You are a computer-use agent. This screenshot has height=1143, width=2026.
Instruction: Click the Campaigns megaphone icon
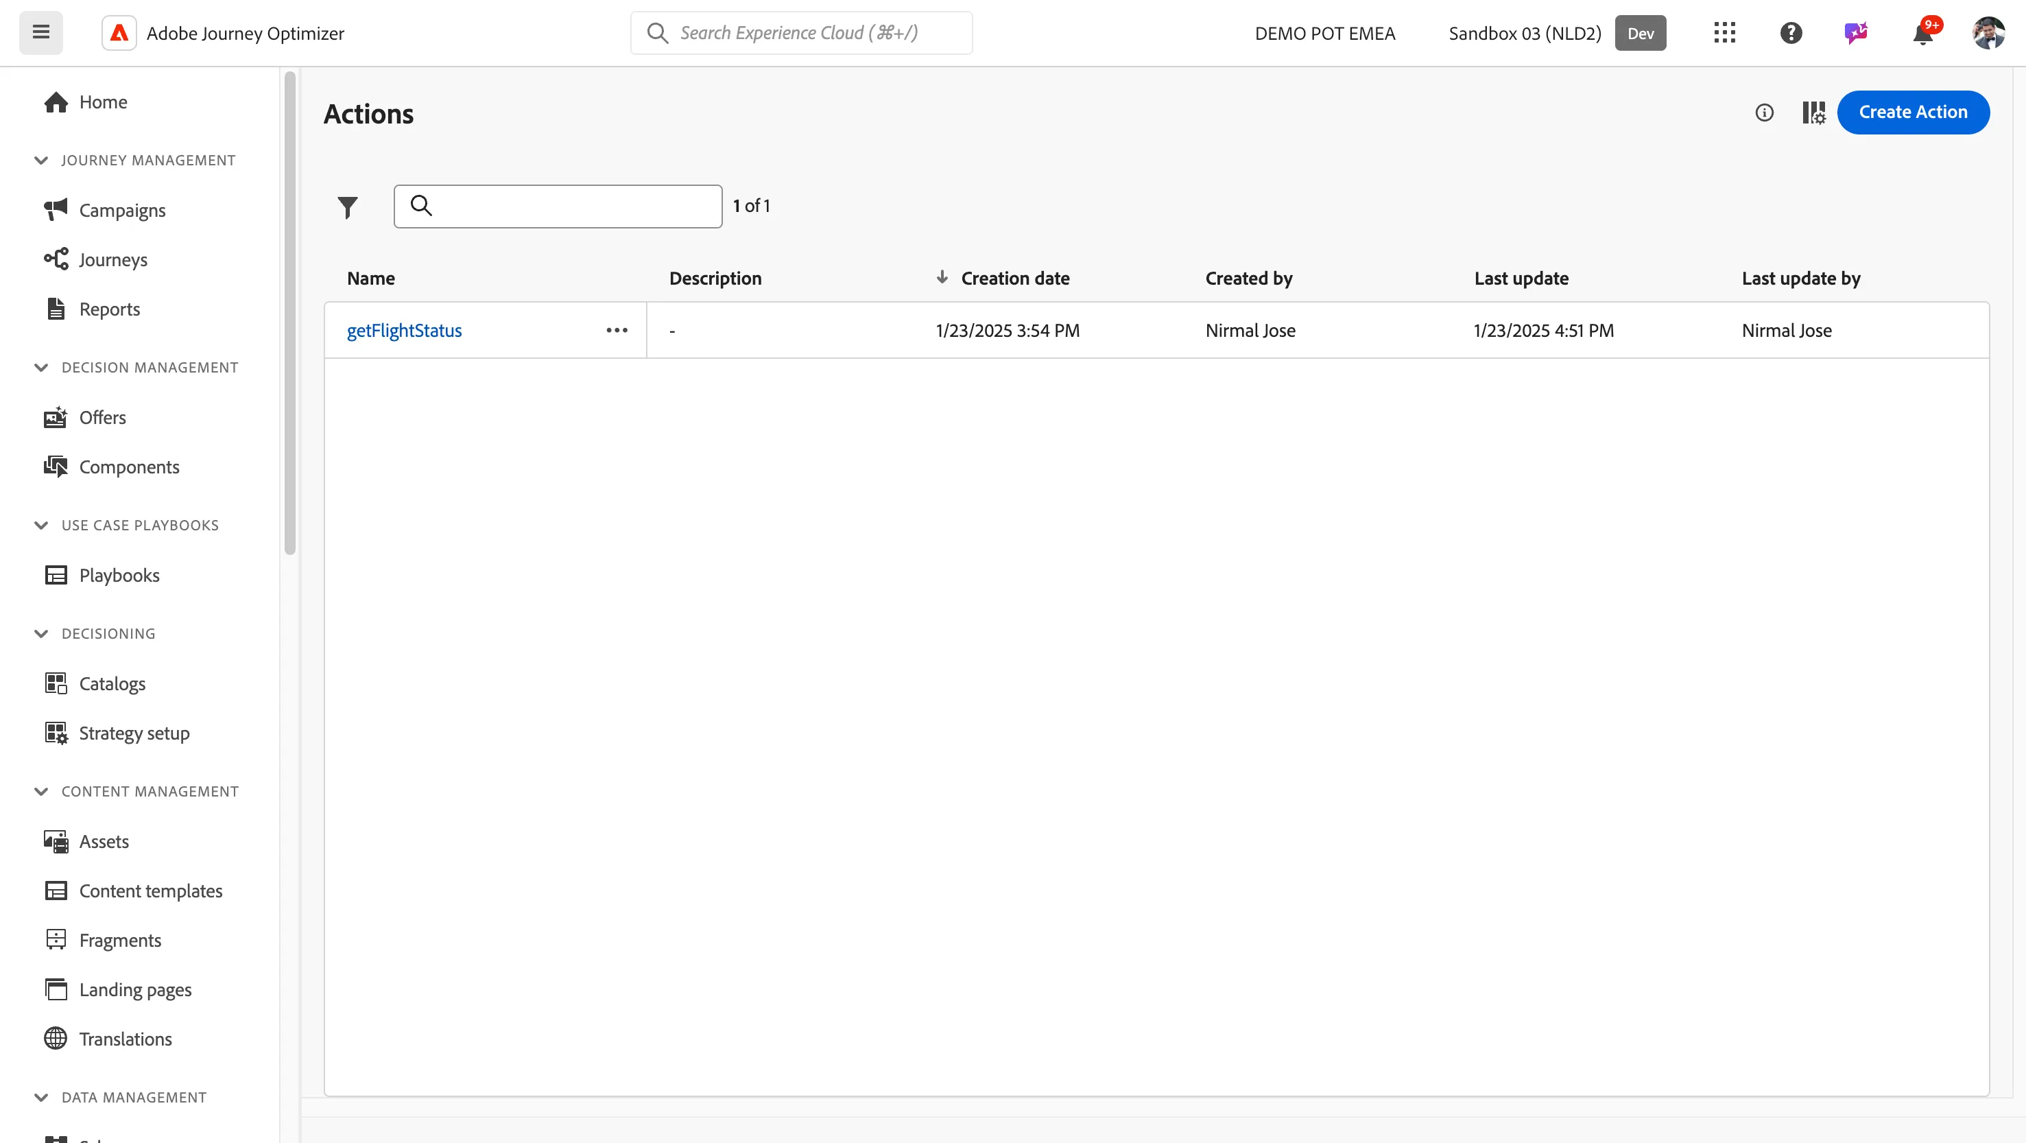coord(56,210)
